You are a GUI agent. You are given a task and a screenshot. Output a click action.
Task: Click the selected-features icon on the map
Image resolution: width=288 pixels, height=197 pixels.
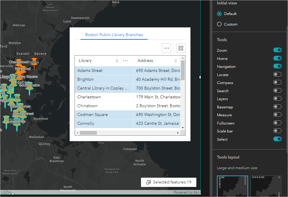148,182
